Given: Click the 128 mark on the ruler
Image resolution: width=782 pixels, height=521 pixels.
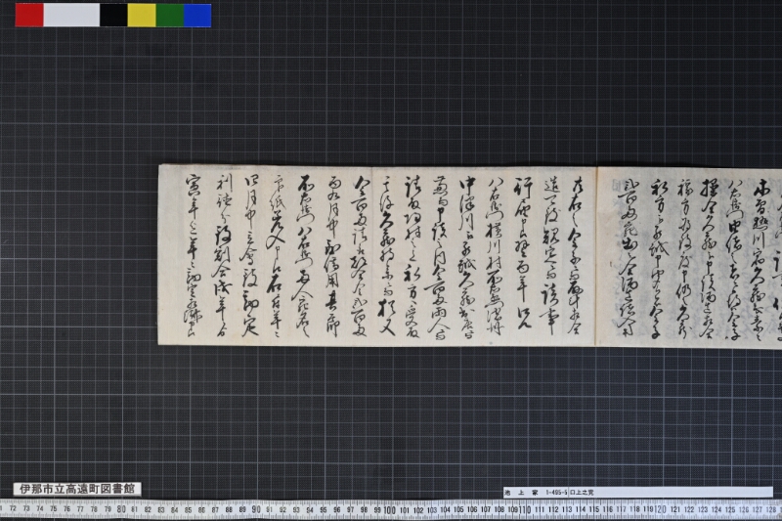Looking at the screenshot, I should (x=770, y=509).
